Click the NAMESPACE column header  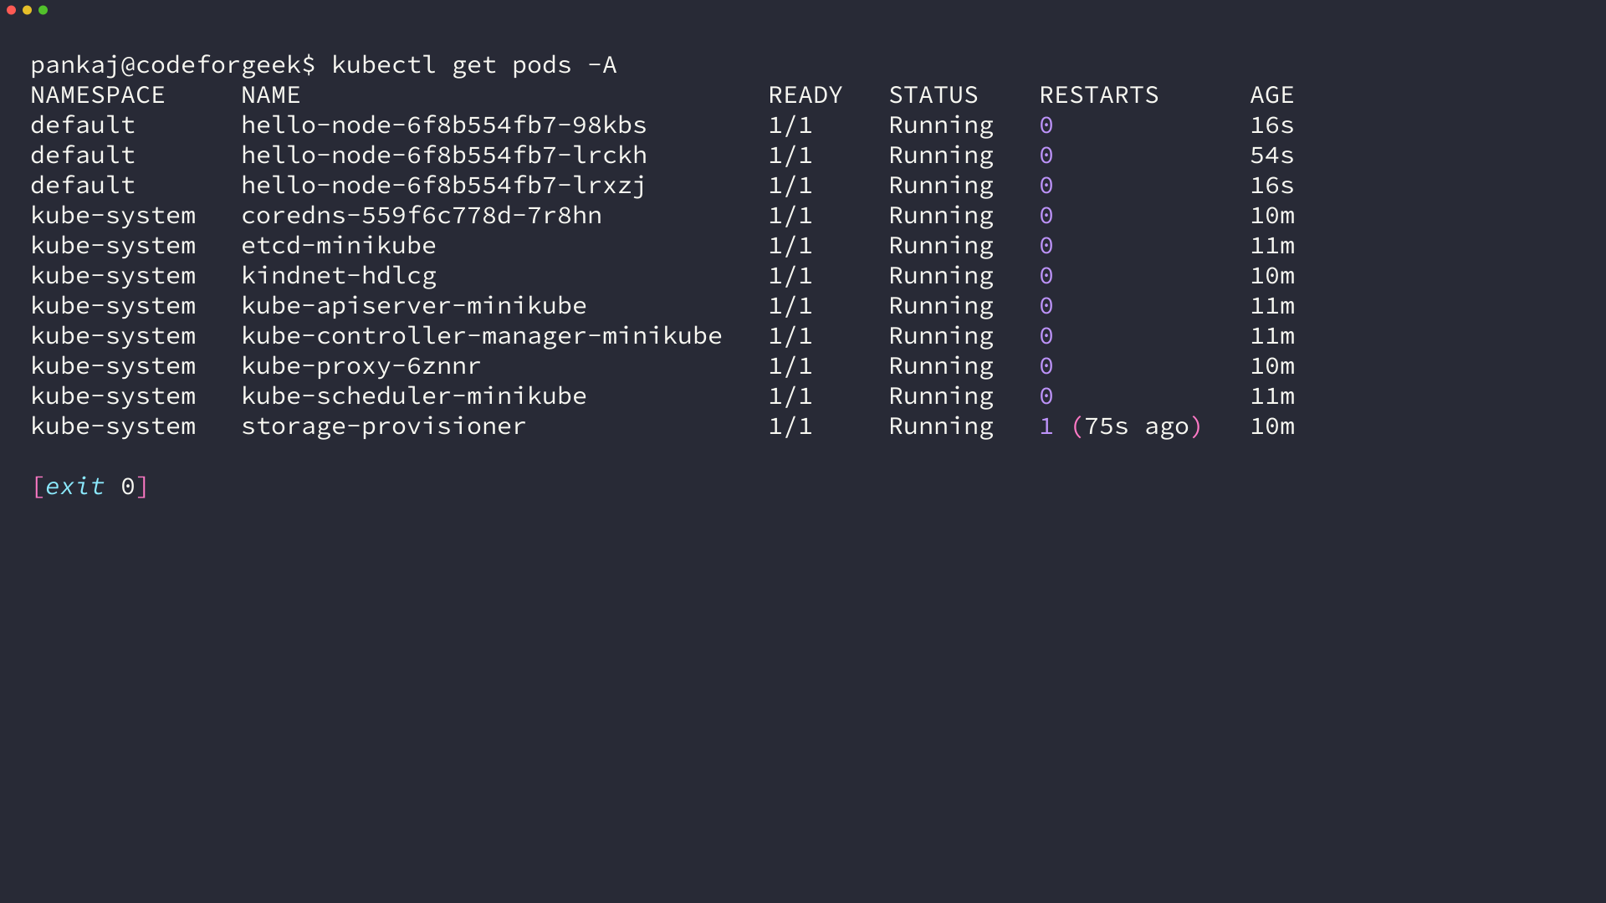98,95
